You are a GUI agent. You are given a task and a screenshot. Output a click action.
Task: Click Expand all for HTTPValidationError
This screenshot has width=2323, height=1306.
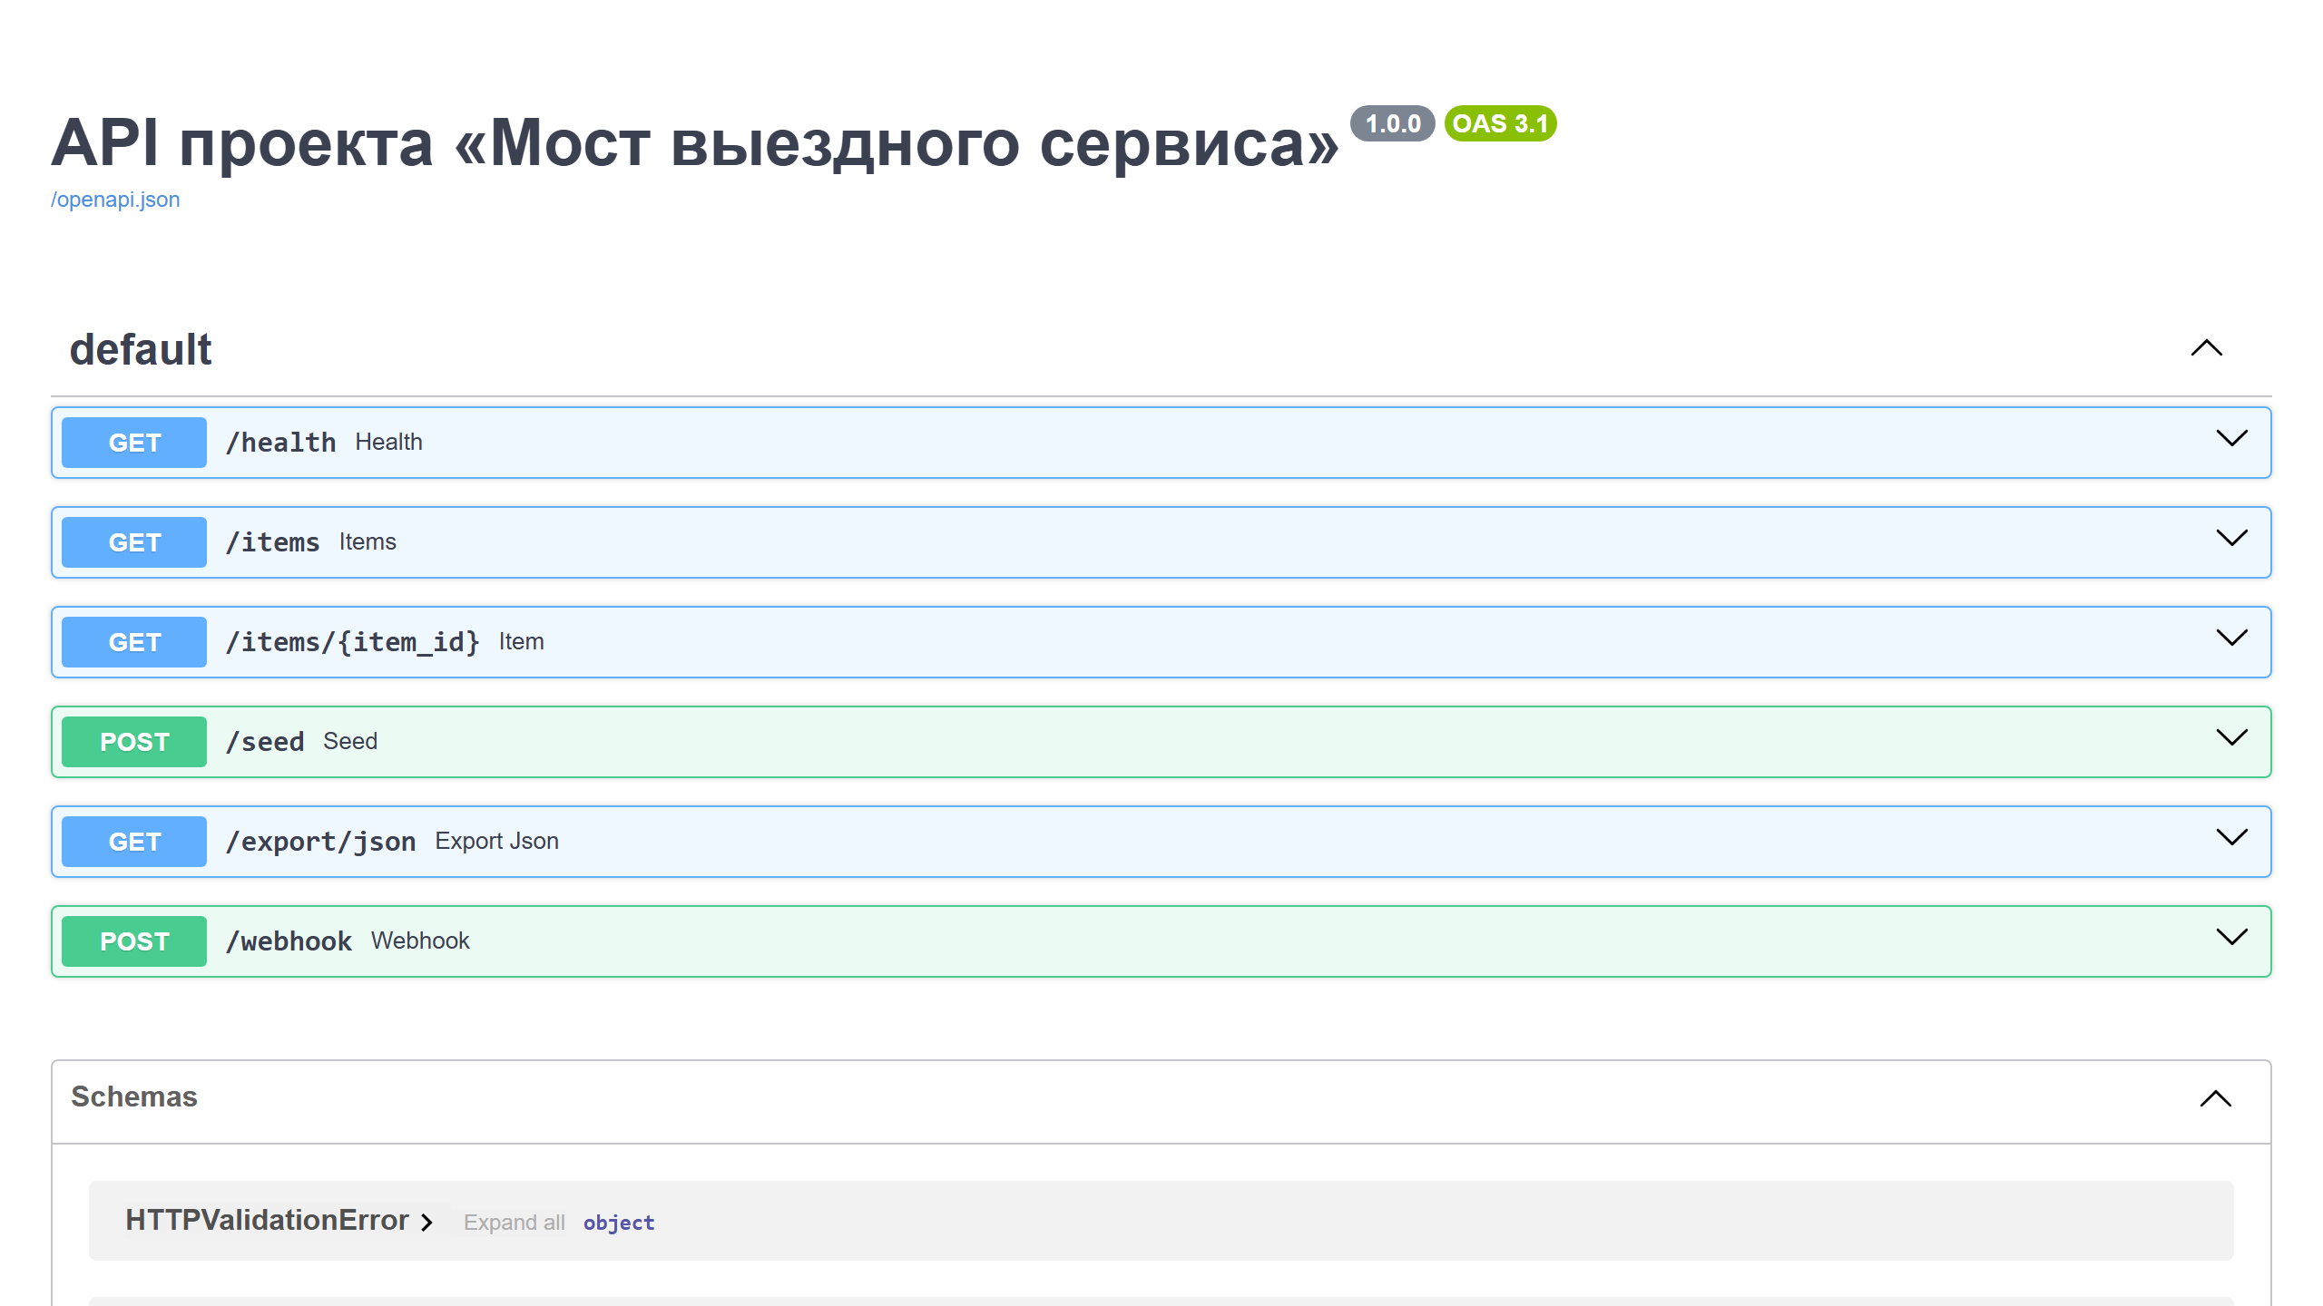coord(515,1223)
